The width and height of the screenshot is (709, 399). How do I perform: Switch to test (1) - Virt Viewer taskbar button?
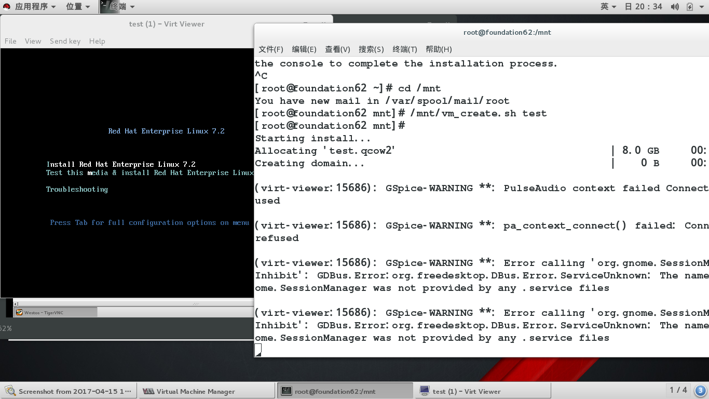click(x=483, y=391)
